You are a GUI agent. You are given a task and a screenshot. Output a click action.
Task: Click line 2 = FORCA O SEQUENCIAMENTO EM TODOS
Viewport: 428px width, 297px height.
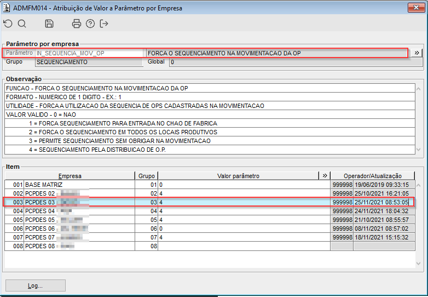pos(210,132)
